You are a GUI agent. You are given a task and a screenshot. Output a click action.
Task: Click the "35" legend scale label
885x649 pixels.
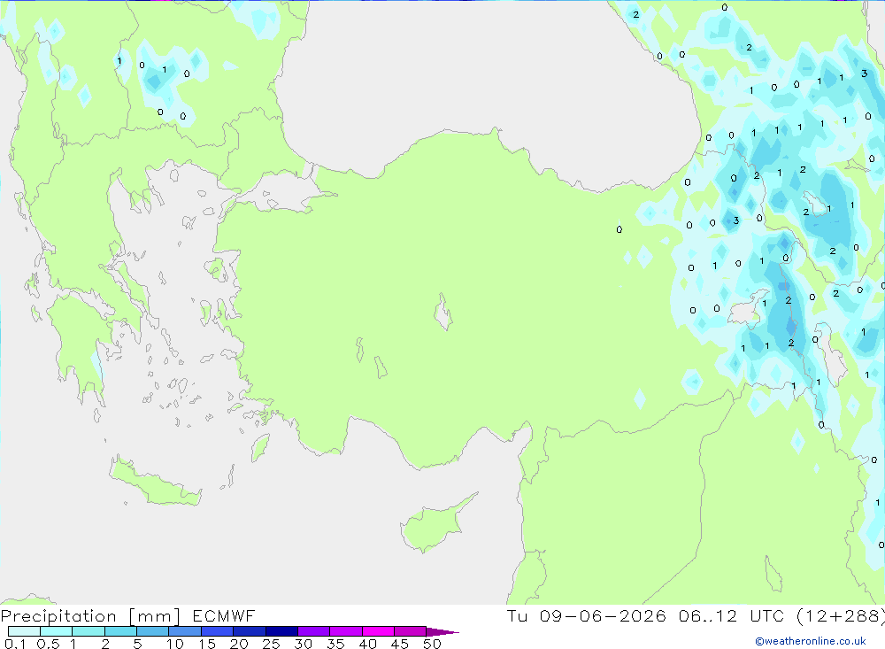pyautogui.click(x=335, y=644)
